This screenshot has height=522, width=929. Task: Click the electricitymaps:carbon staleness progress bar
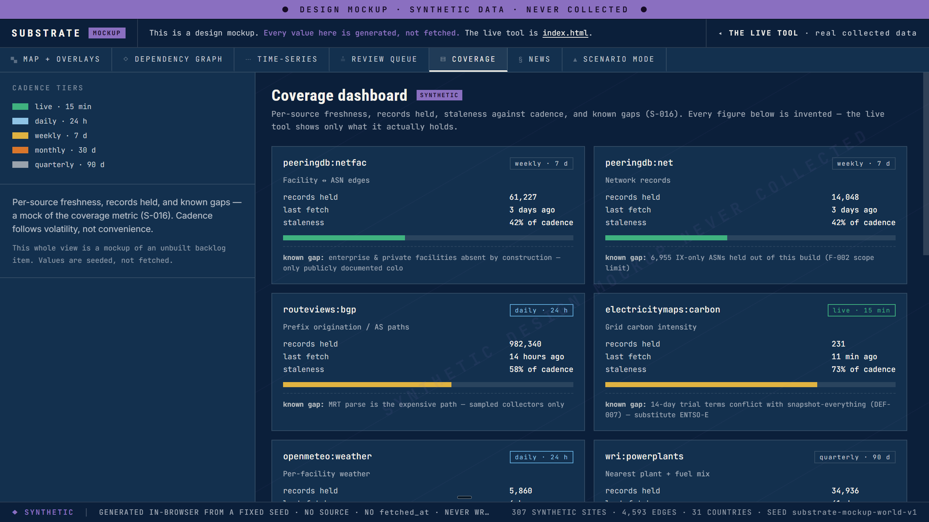pyautogui.click(x=750, y=385)
